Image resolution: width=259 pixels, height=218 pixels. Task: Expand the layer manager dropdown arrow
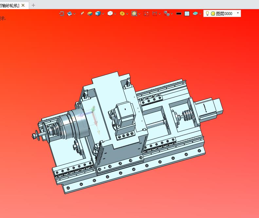coord(200,14)
